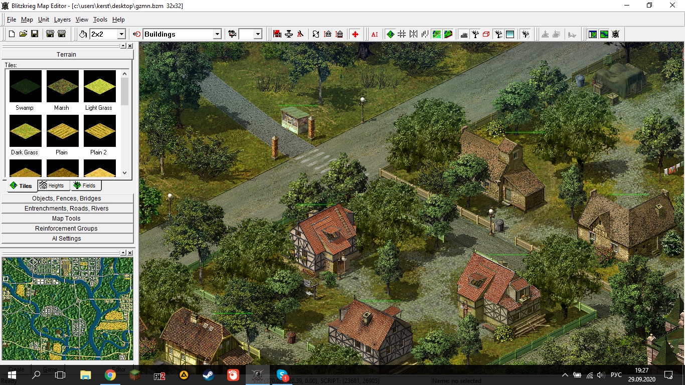Click the skull-like icon at the toolbar end
Screen dimensions: 685x385
[x=615, y=34]
